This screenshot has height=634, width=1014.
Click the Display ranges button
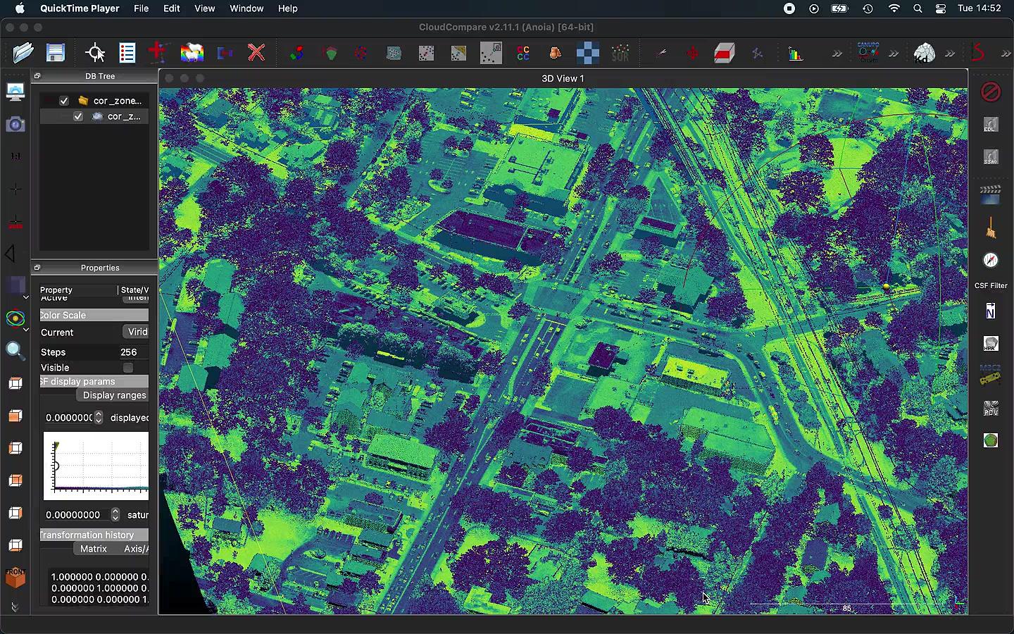[x=114, y=395]
